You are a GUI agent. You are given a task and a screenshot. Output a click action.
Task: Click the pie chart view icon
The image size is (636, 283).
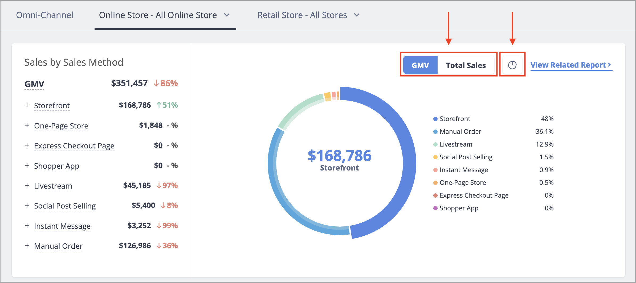(x=512, y=65)
